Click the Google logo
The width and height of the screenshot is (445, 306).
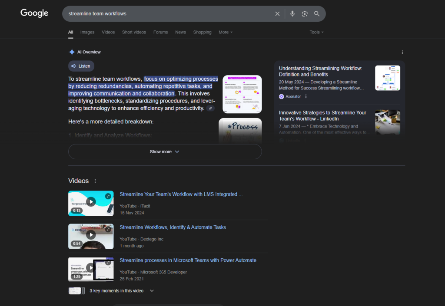(x=34, y=13)
